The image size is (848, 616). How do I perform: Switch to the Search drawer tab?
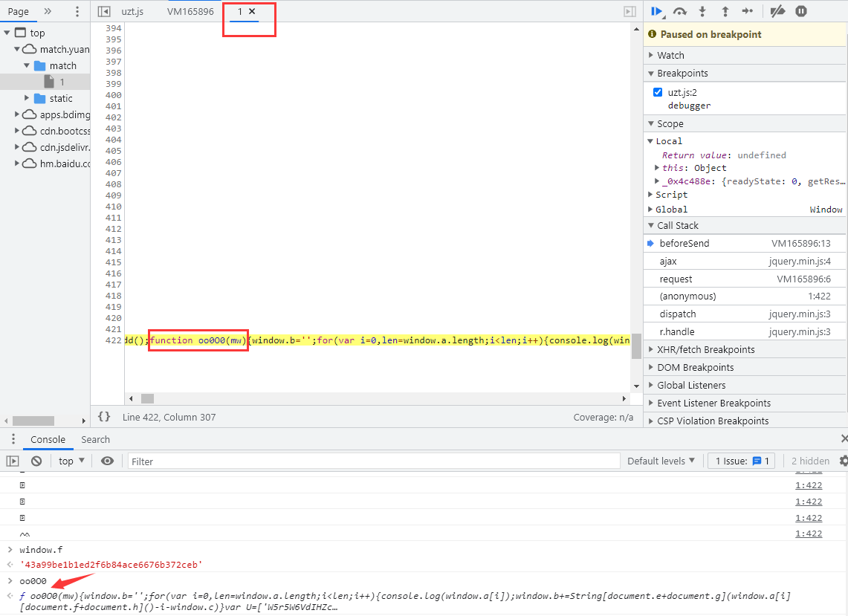pyautogui.click(x=95, y=439)
